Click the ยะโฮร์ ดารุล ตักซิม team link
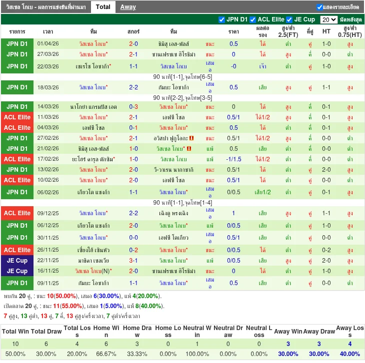The image size is (365, 363). (x=93, y=159)
